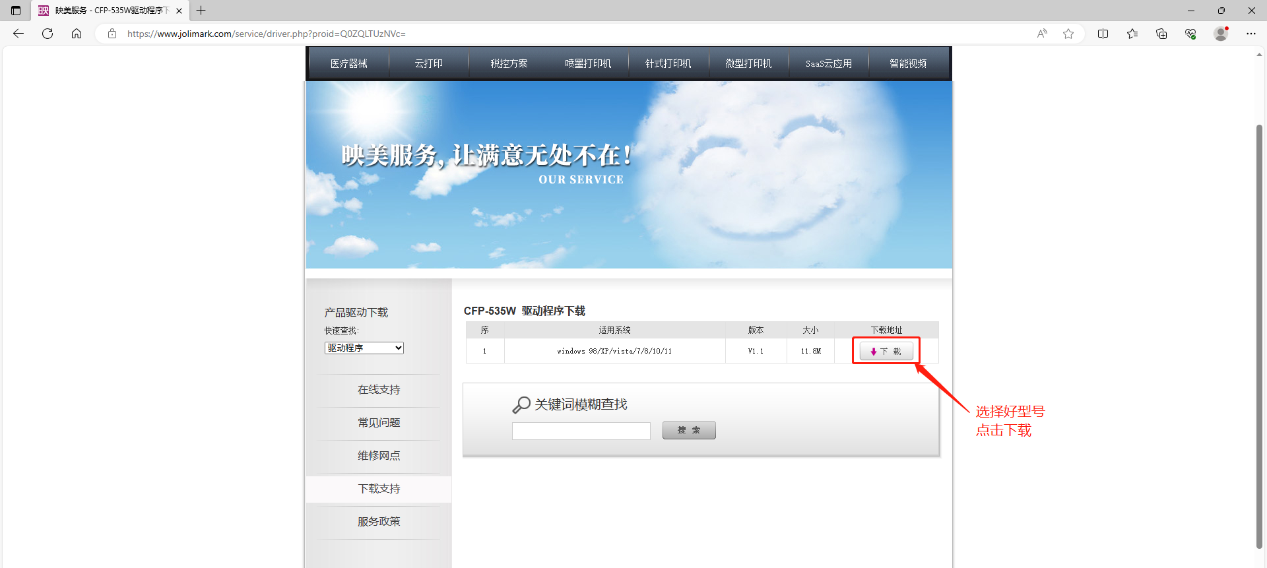Expand the 驱动程序 quick search dropdown

[x=364, y=348]
